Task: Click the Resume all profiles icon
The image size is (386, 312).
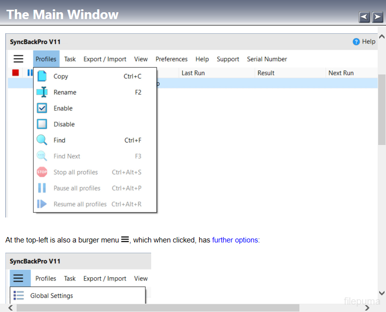Action: [x=42, y=204]
